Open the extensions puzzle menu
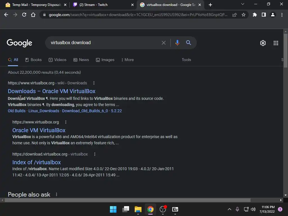This screenshot has width=288, height=216. [x=255, y=15]
